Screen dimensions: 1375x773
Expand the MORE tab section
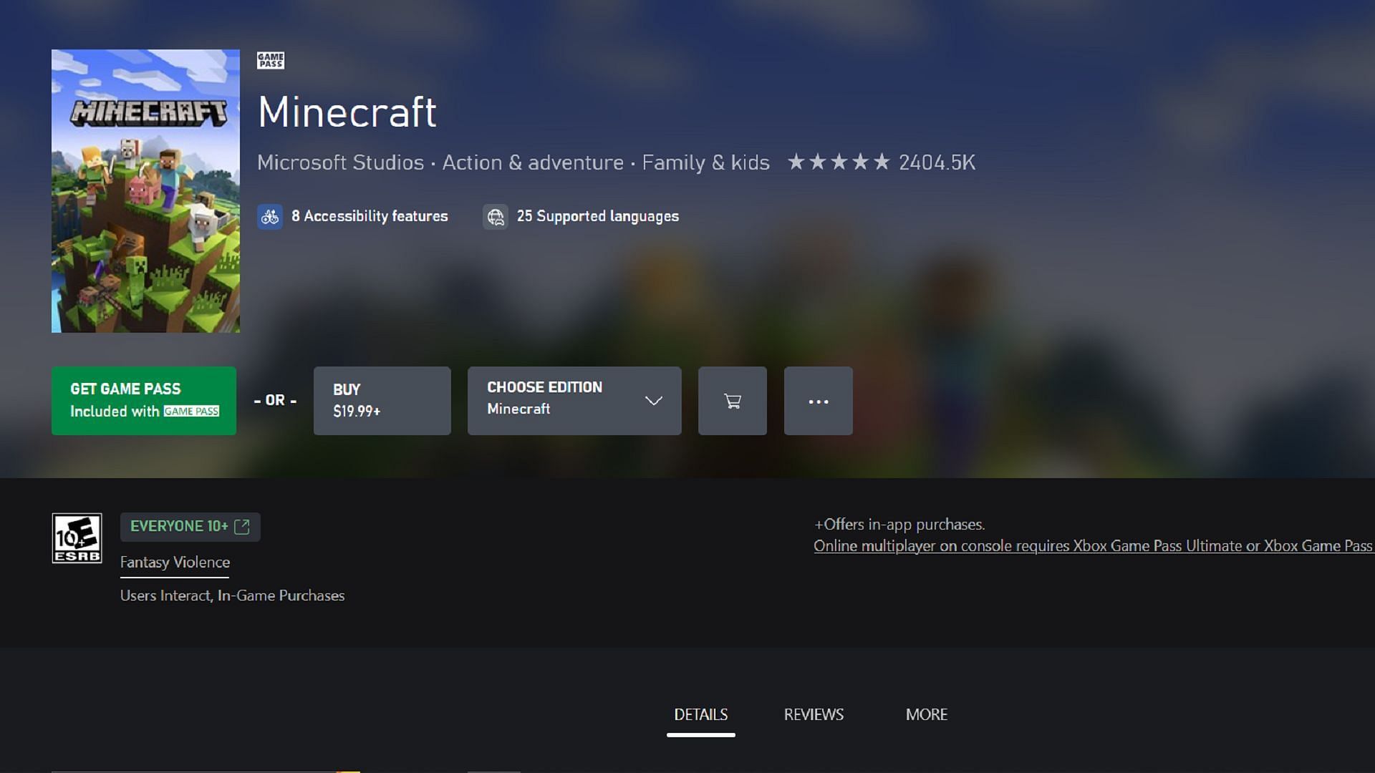[x=927, y=714]
